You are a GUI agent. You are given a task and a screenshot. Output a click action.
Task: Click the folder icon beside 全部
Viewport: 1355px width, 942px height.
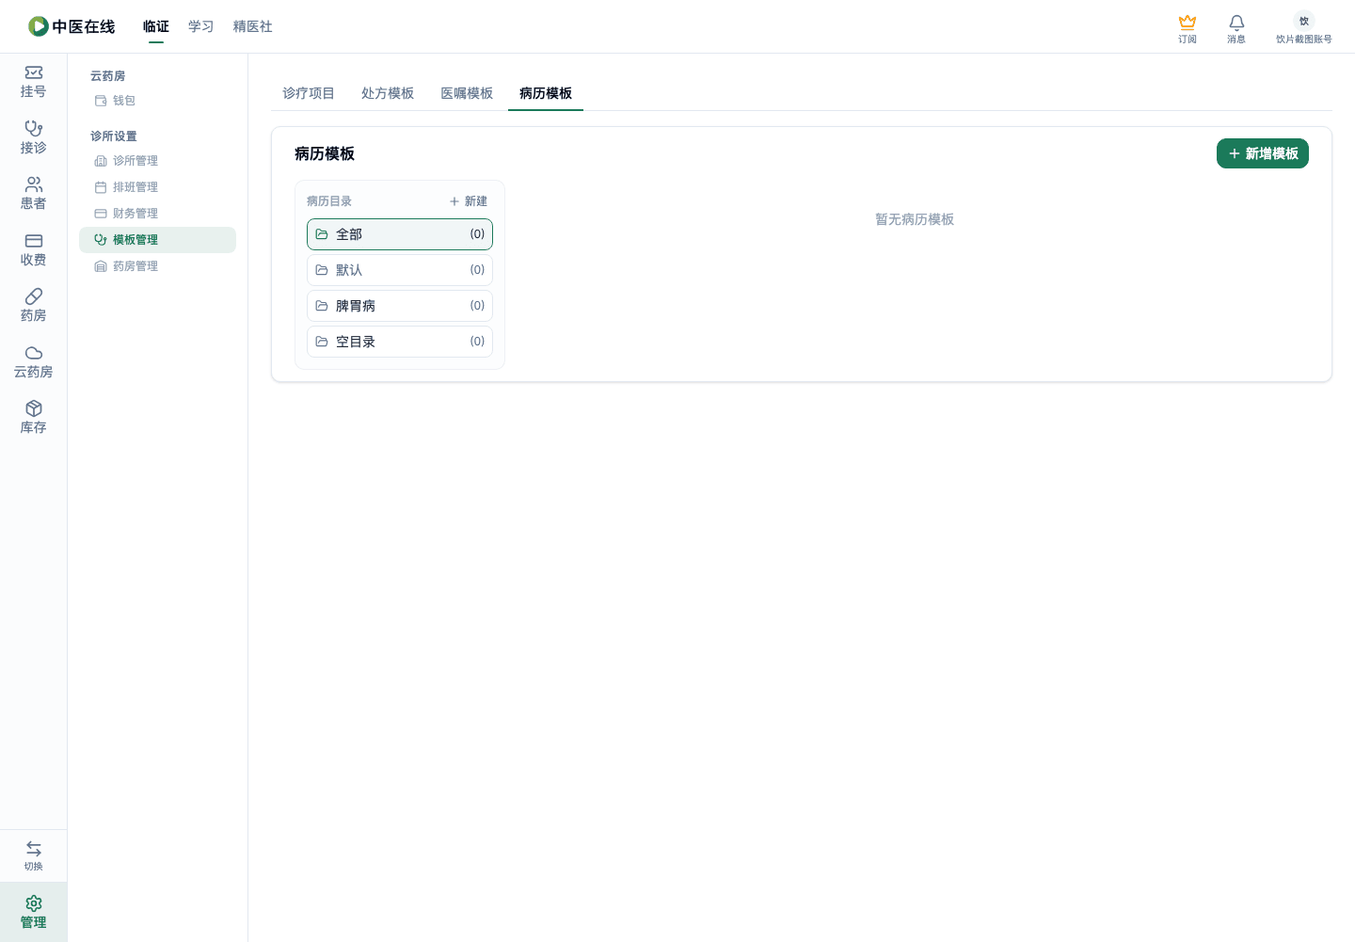tap(322, 234)
